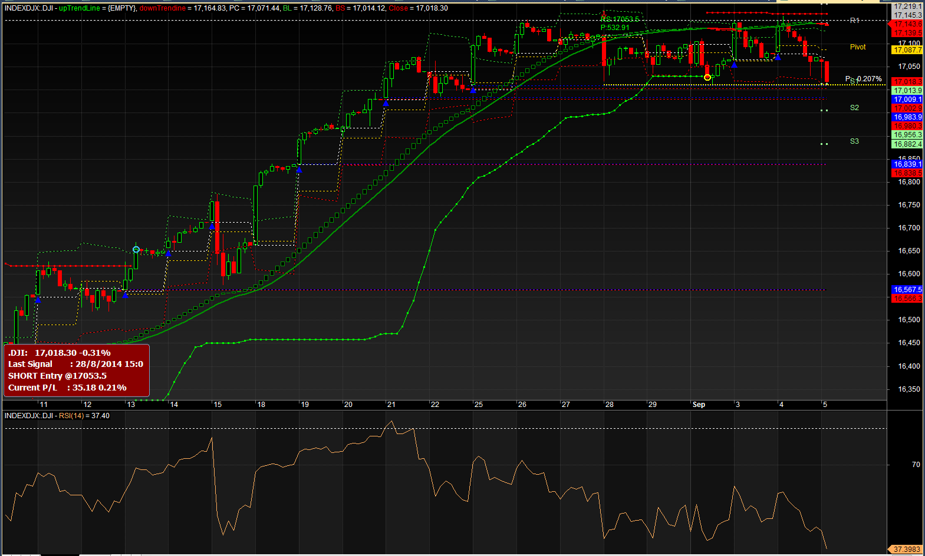Click the 16,400 price axis label
This screenshot has width=925, height=556.
coord(909,366)
